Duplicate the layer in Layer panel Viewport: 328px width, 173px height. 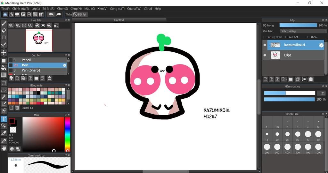pos(298,79)
